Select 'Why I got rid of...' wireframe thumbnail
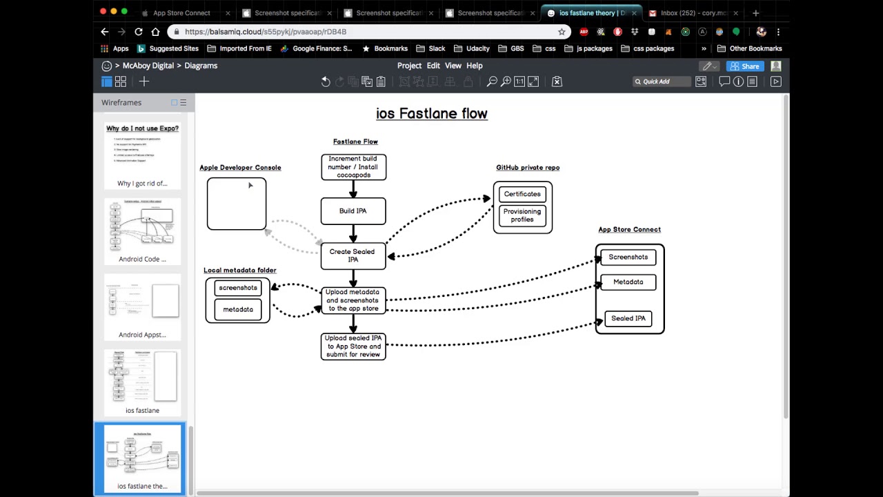Viewport: 883px width, 497px height. coord(142,155)
